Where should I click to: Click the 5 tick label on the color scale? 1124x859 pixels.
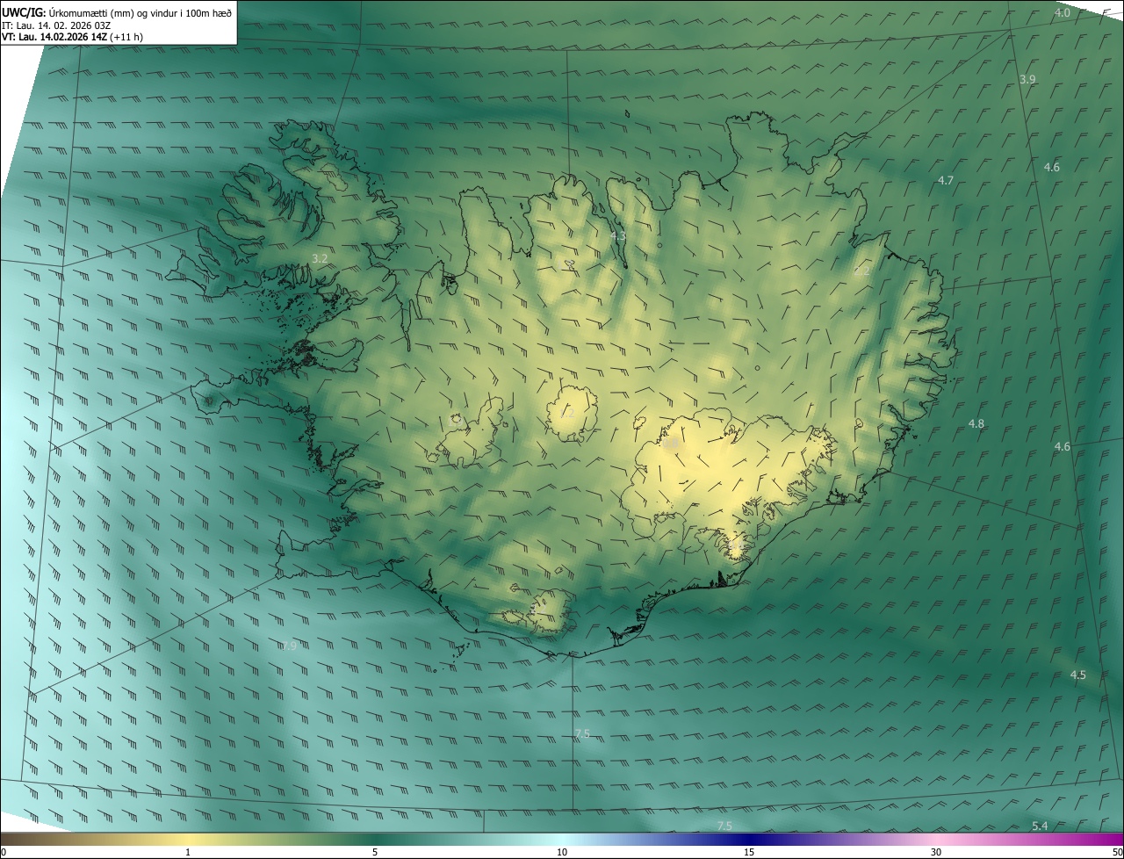[375, 852]
